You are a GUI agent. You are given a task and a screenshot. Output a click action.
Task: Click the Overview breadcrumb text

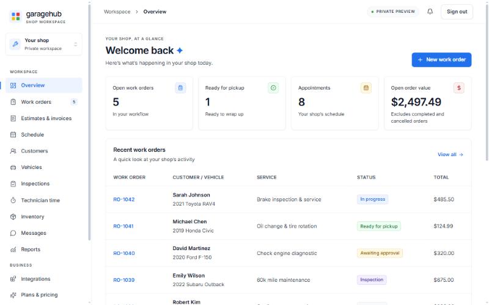[x=155, y=12]
